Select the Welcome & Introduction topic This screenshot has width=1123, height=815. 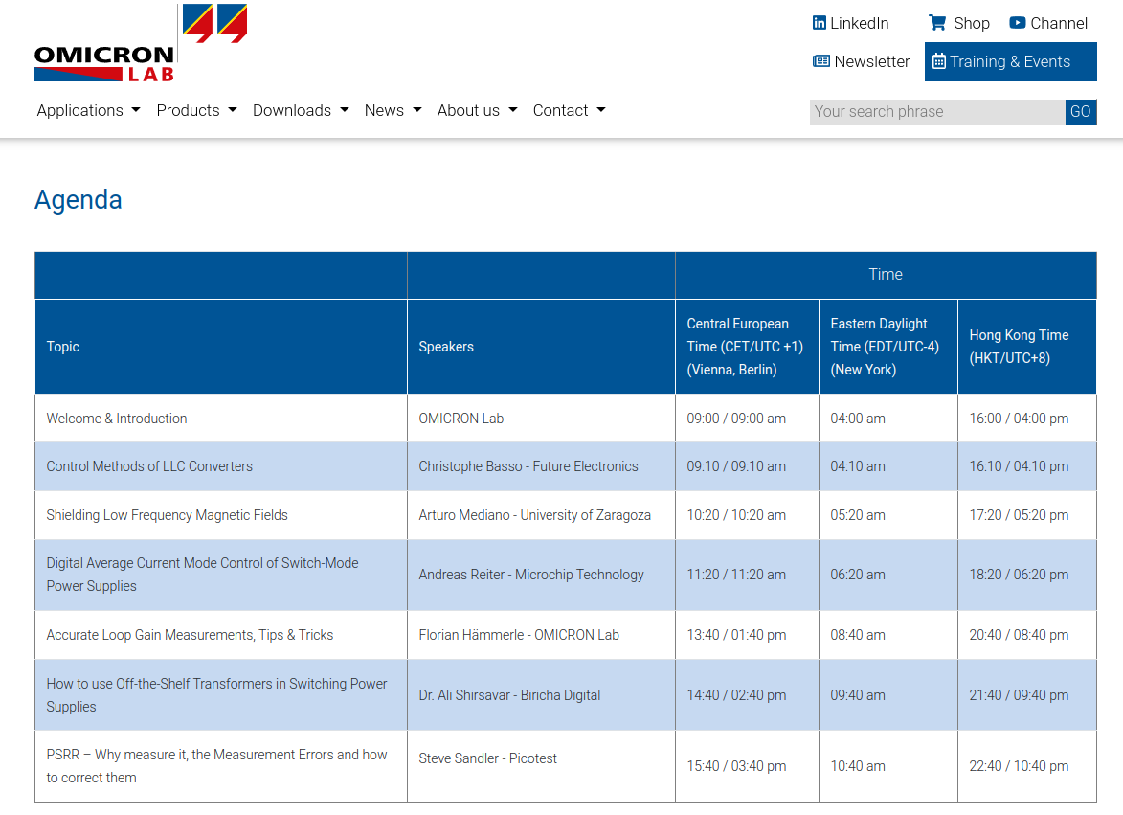(117, 419)
